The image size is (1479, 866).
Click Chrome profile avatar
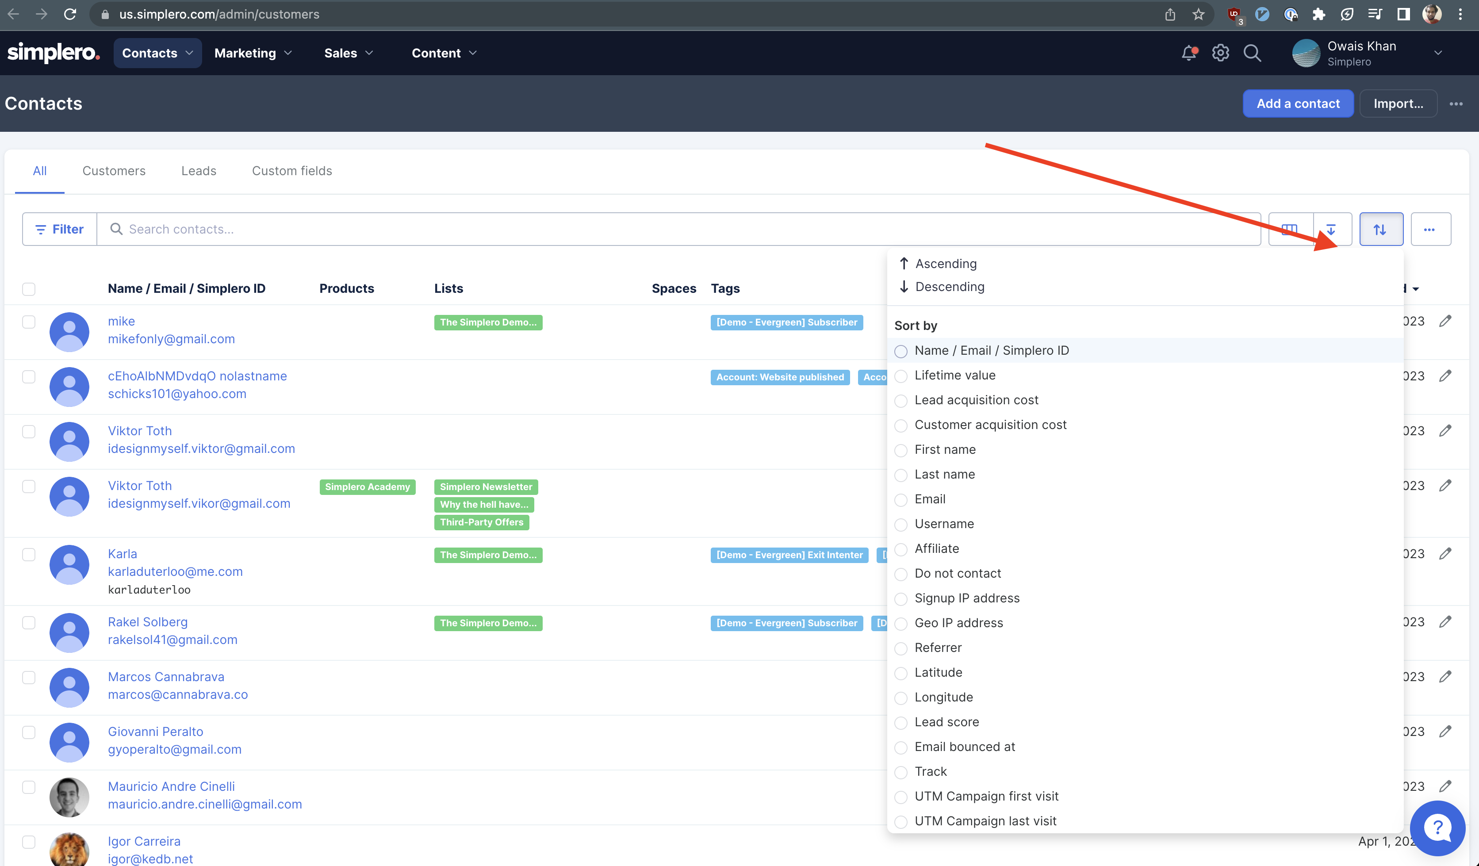point(1432,14)
